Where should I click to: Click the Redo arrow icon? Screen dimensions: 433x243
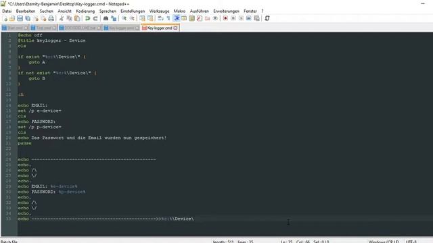click(95, 18)
